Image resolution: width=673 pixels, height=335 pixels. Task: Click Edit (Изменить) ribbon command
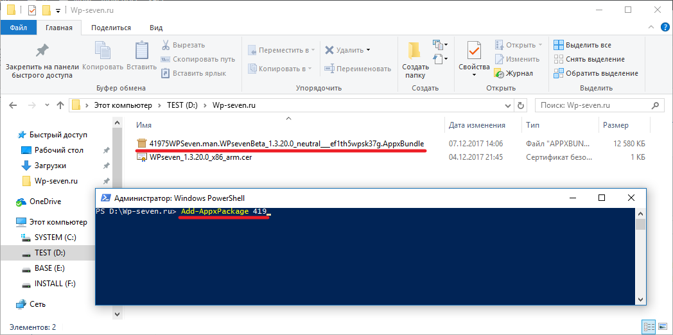point(517,59)
